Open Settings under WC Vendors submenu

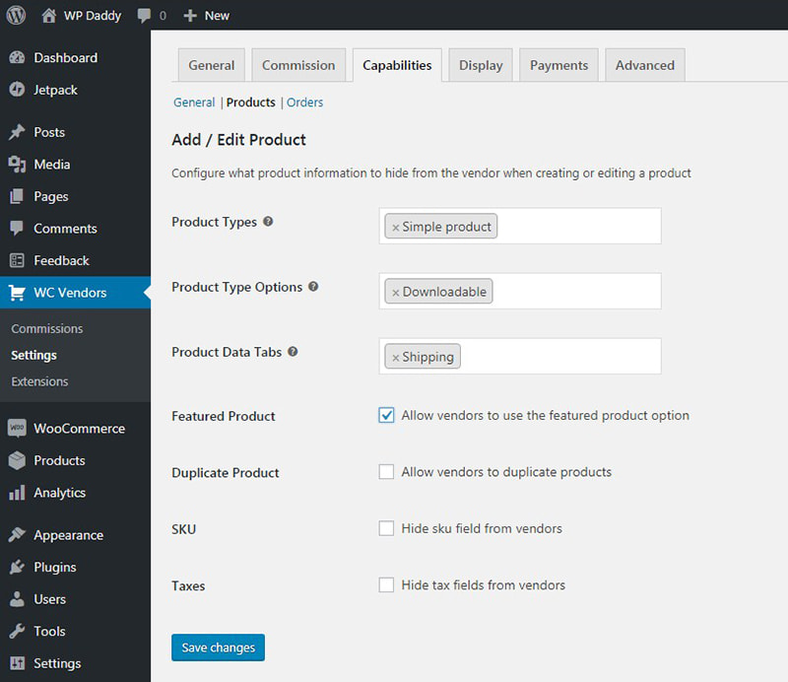[33, 355]
